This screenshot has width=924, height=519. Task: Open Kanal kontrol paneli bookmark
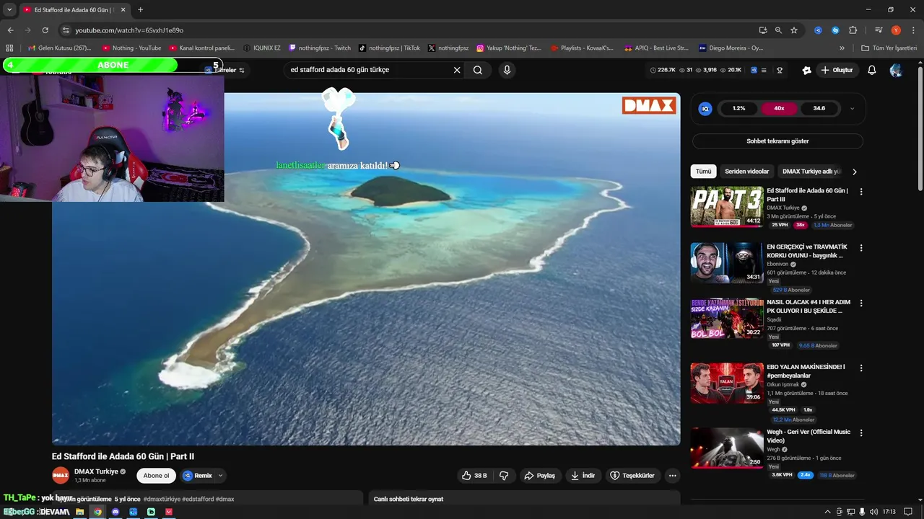[202, 48]
